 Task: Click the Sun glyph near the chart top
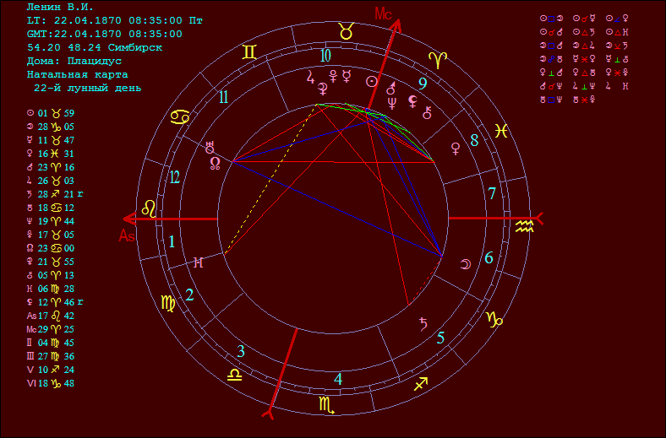coord(370,81)
